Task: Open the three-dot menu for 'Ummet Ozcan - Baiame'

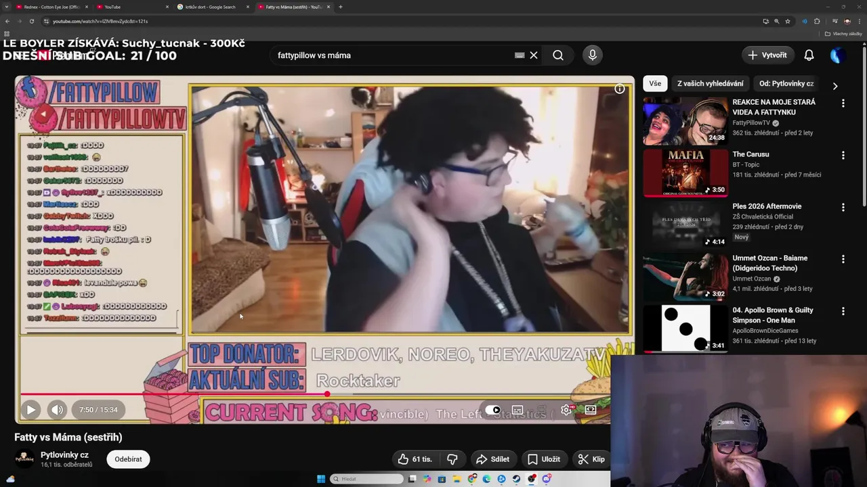Action: 843,259
